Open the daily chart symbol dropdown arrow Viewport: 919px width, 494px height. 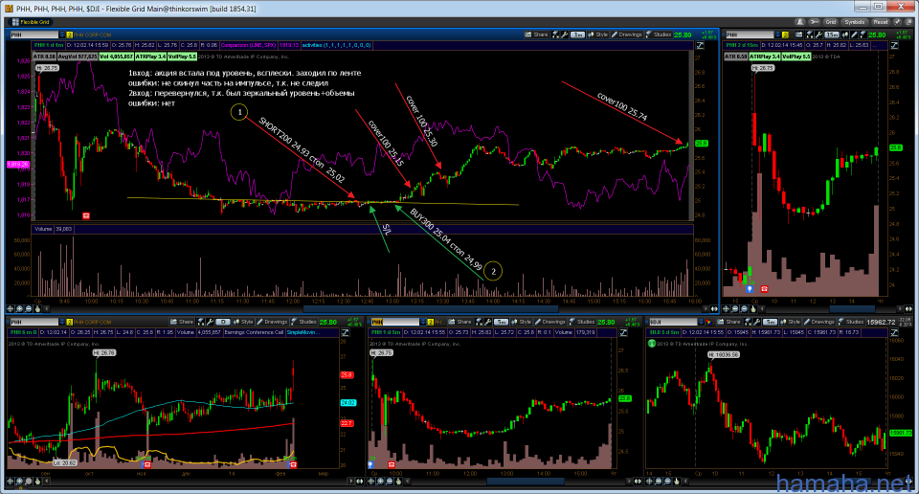tap(63, 322)
